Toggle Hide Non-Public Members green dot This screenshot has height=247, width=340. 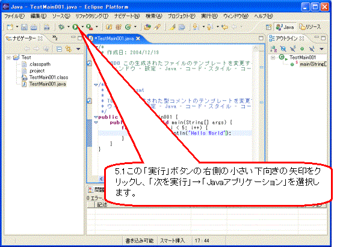point(302,49)
